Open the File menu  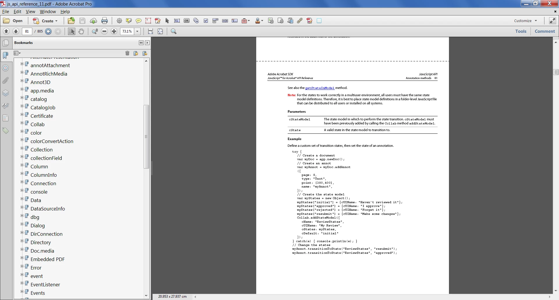6,12
